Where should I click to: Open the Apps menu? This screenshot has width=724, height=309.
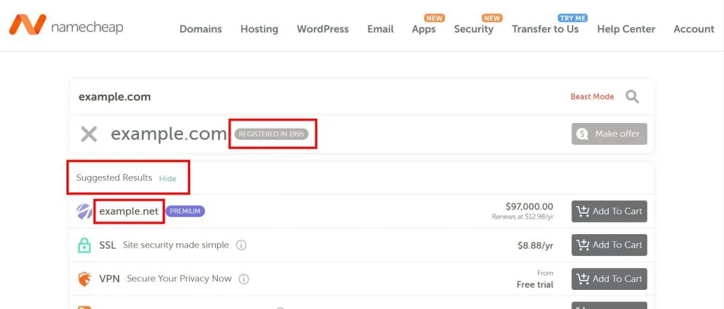[x=424, y=29]
